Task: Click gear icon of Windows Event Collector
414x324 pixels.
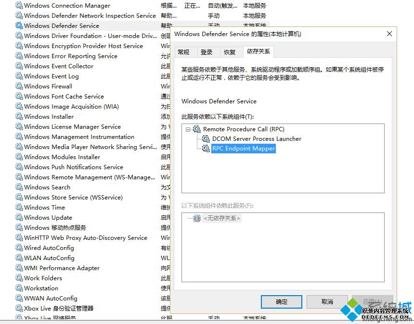Action: point(19,66)
